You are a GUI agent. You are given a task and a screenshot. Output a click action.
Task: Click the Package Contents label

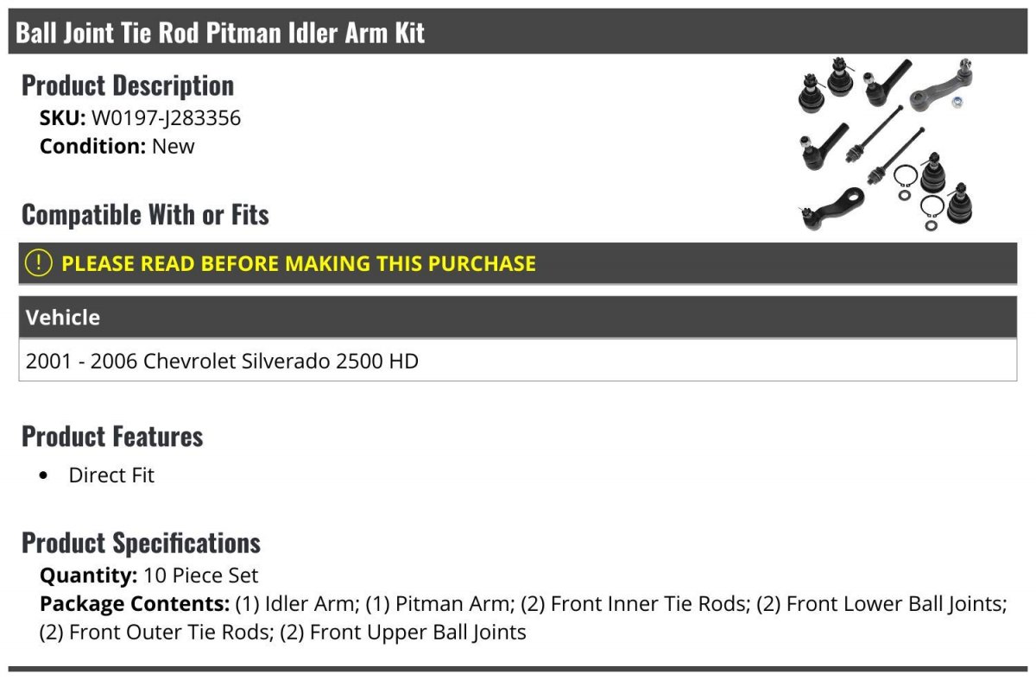pyautogui.click(x=135, y=604)
